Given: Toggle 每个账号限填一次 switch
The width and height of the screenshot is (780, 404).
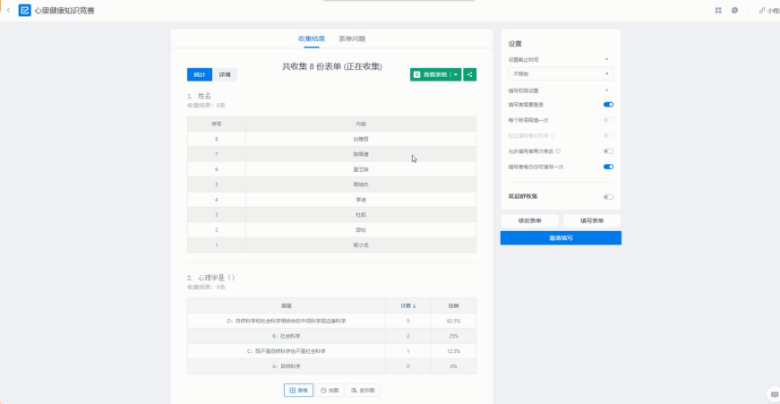Looking at the screenshot, I should [608, 120].
